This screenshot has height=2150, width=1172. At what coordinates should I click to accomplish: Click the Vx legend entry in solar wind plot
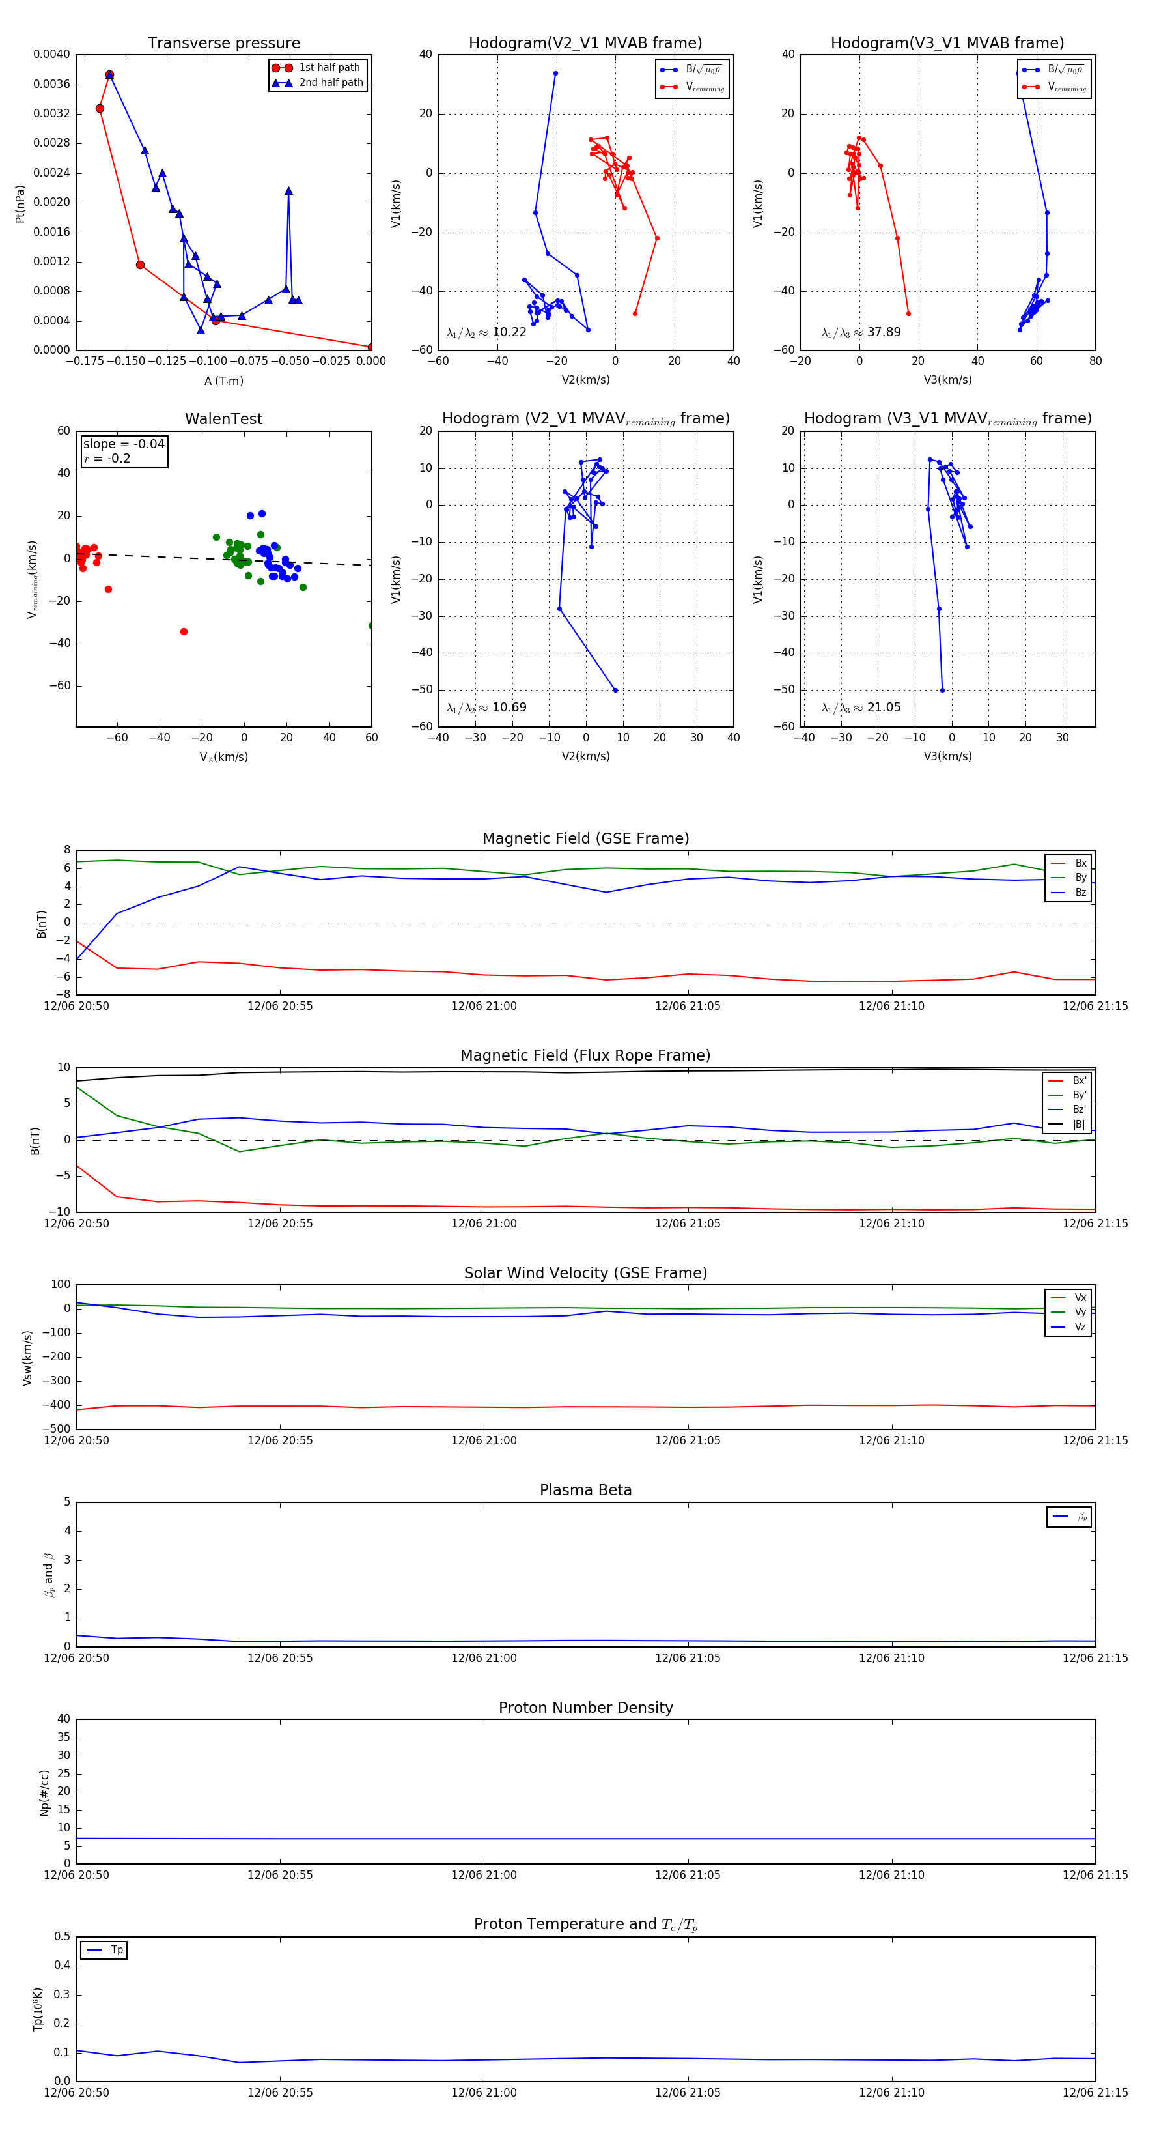(x=1068, y=1298)
